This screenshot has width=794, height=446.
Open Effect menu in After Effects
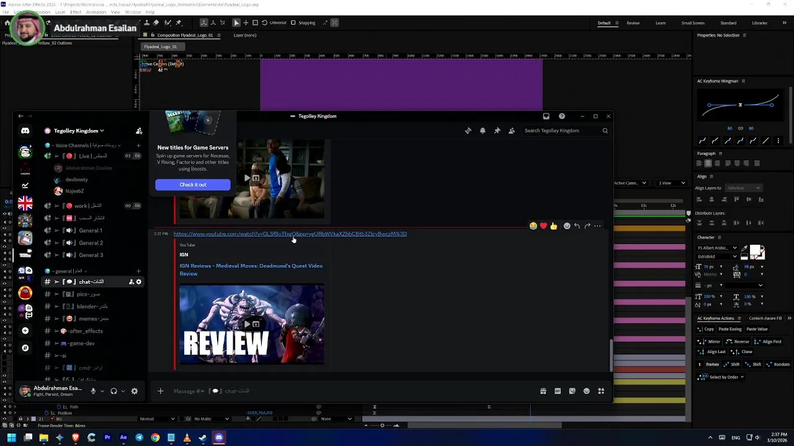click(76, 12)
